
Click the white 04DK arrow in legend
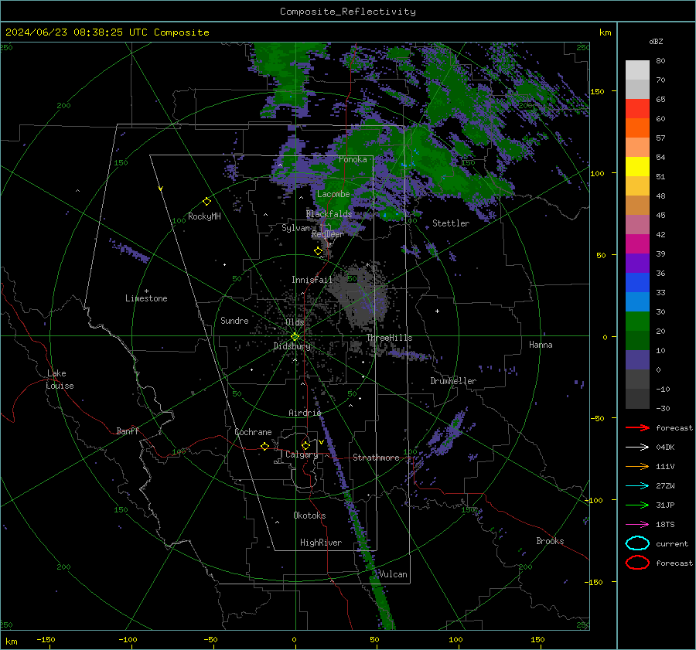click(637, 447)
